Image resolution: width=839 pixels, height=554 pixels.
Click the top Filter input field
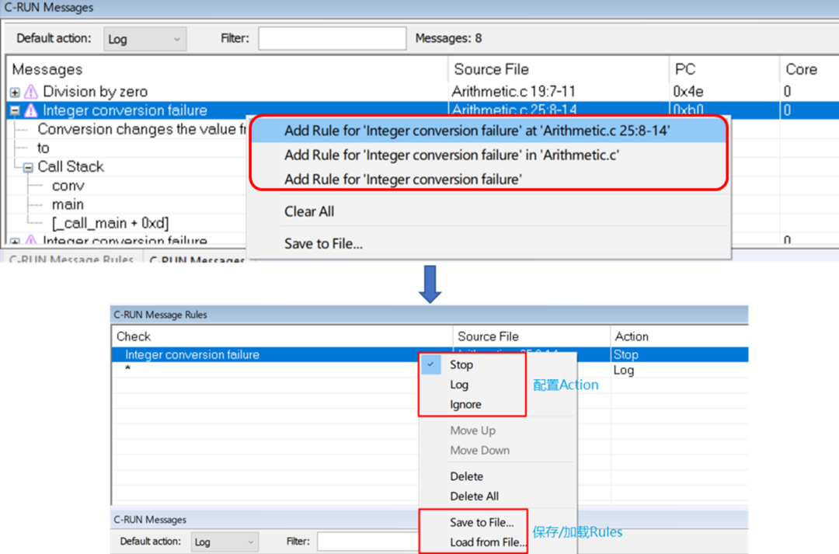[332, 38]
